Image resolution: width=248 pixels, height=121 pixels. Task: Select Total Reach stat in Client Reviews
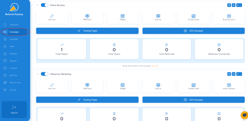(x=62, y=49)
